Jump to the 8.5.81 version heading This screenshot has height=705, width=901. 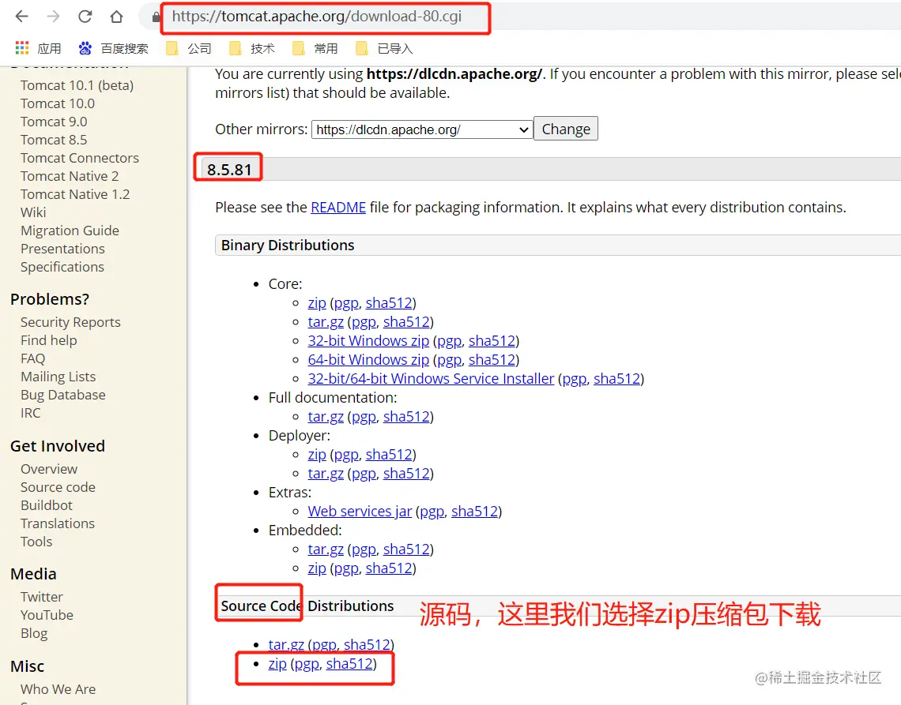click(229, 170)
